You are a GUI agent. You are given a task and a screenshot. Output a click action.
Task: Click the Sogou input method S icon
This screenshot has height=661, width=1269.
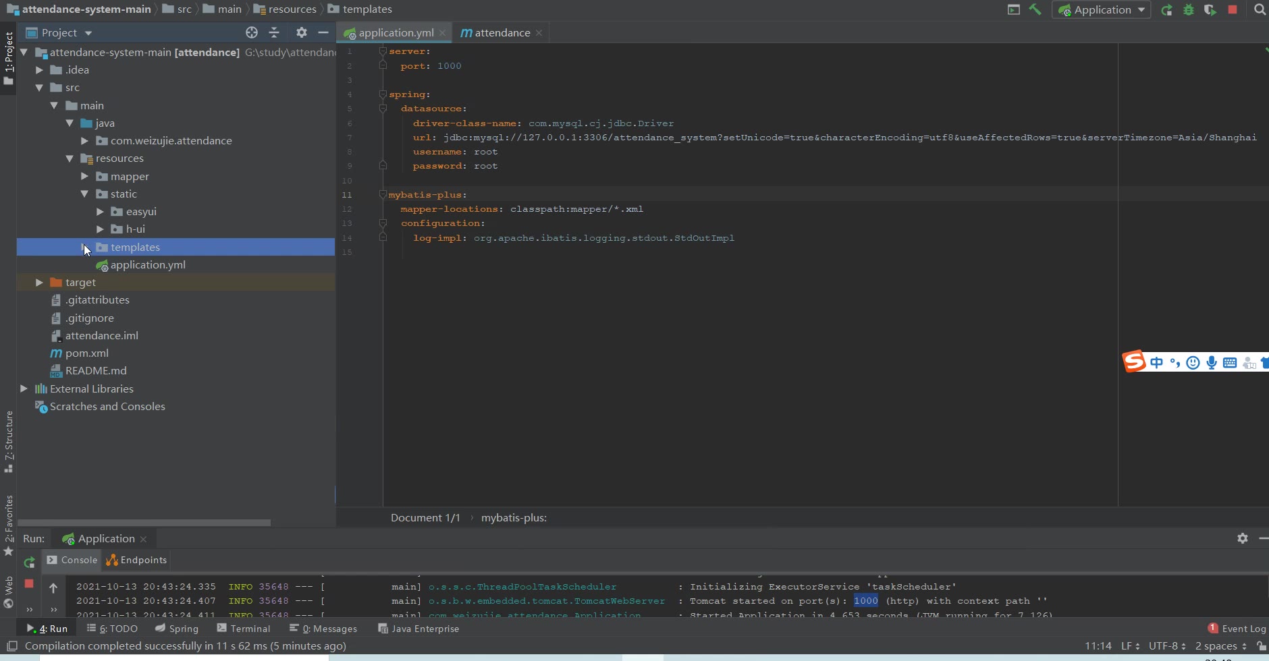(x=1135, y=362)
